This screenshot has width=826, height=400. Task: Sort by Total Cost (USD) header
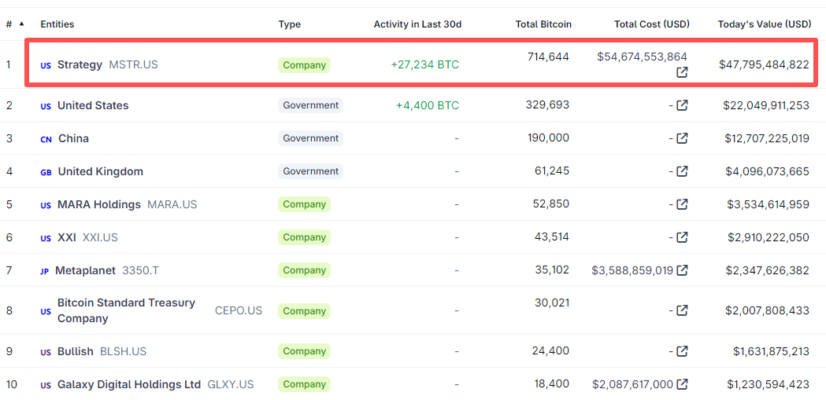[x=652, y=24]
